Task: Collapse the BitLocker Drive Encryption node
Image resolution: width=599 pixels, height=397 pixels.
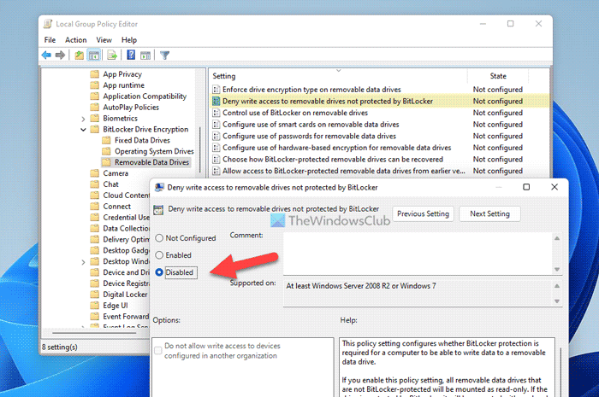Action: (83, 130)
